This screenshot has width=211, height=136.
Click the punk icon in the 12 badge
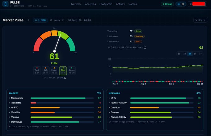point(183,4)
